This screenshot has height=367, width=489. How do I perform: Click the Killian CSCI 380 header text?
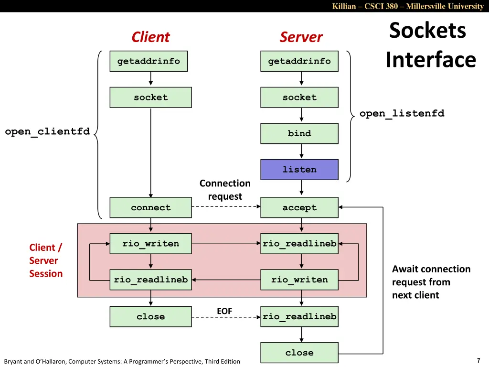click(408, 6)
